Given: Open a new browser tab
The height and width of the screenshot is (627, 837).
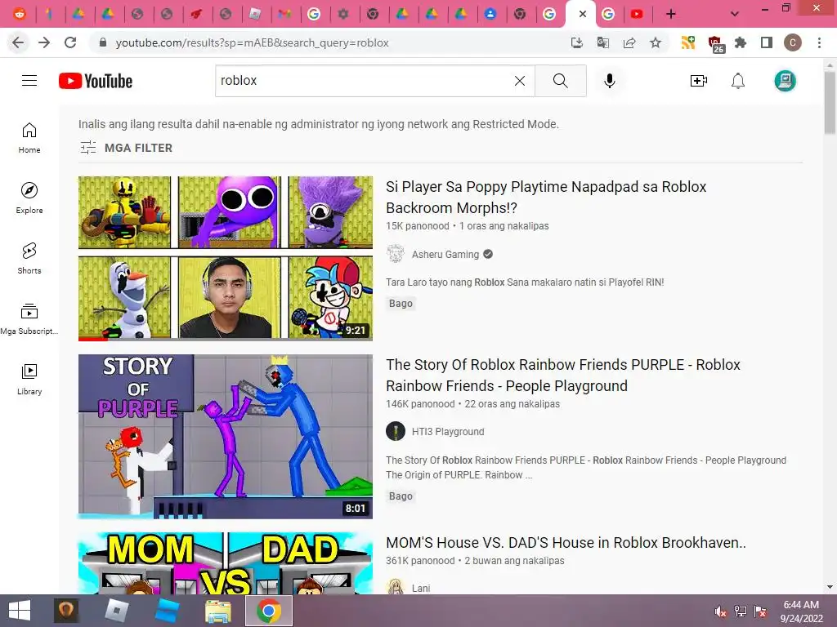Looking at the screenshot, I should coord(671,14).
